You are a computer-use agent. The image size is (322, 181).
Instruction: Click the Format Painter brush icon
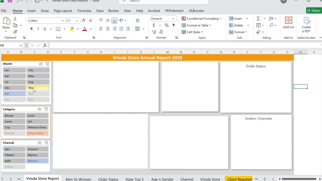(15, 32)
